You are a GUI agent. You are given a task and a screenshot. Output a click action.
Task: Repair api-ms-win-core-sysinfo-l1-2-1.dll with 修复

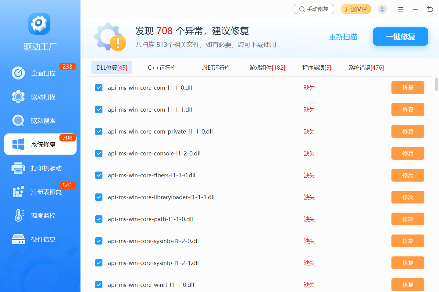[408, 263]
